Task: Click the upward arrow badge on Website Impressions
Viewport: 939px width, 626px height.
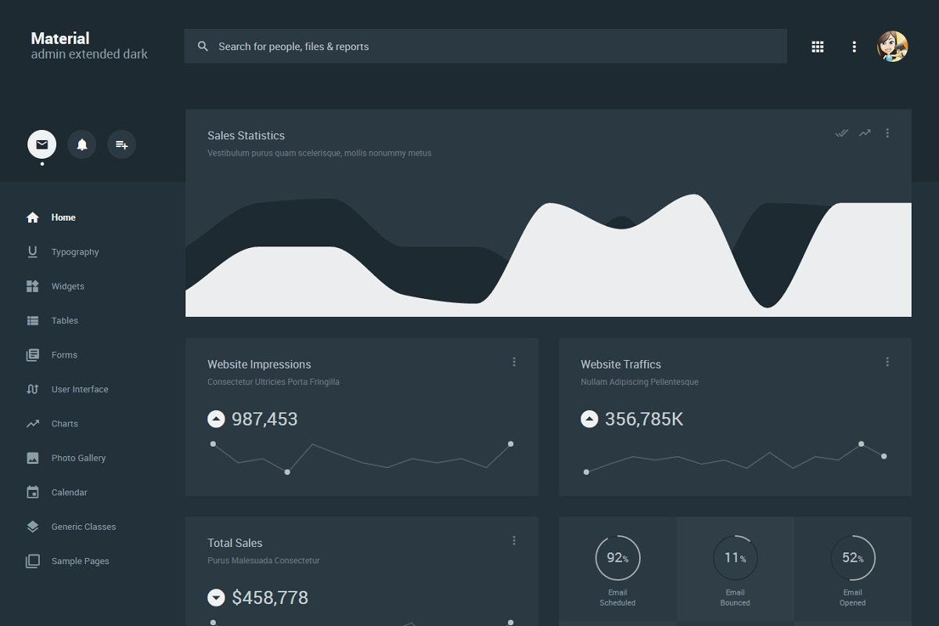Action: coord(216,419)
